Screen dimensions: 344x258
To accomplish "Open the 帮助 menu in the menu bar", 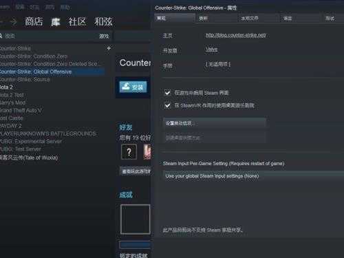I will coord(65,7).
